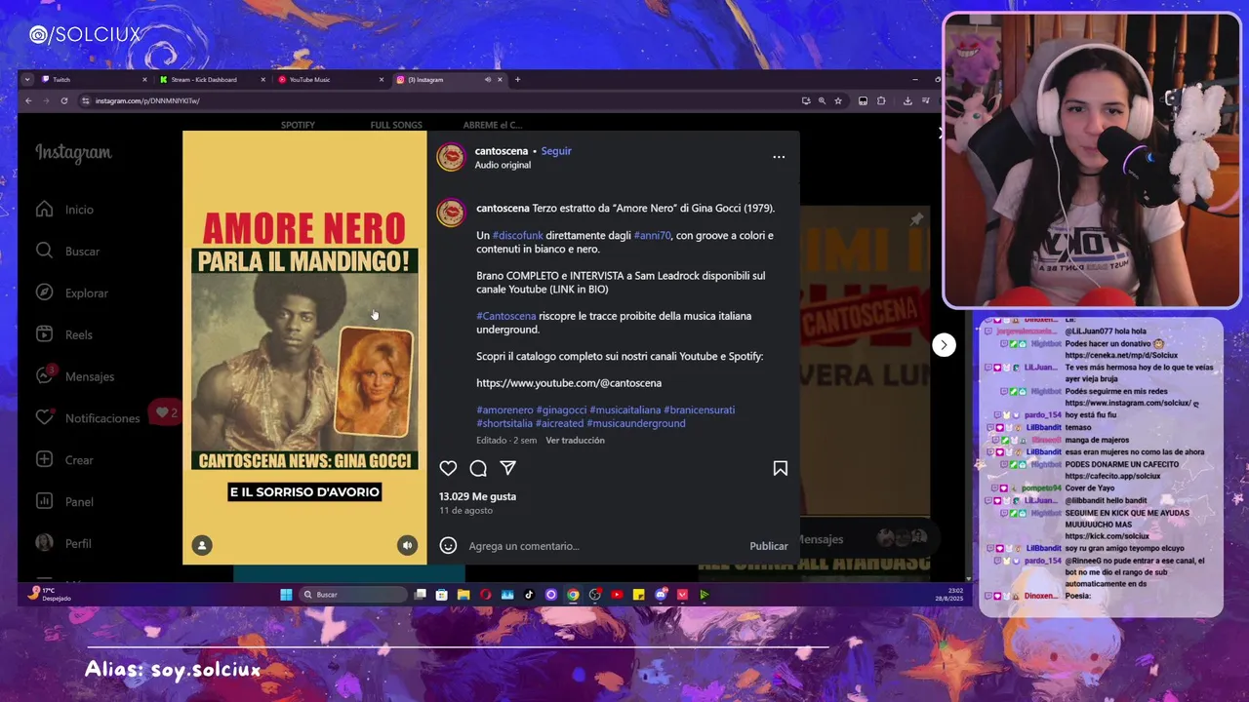1249x702 pixels.
Task: Open post options three-dot menu
Action: click(779, 157)
